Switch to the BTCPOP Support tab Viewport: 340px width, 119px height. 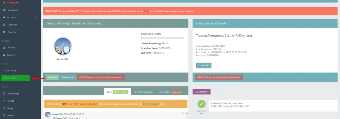[143, 92]
